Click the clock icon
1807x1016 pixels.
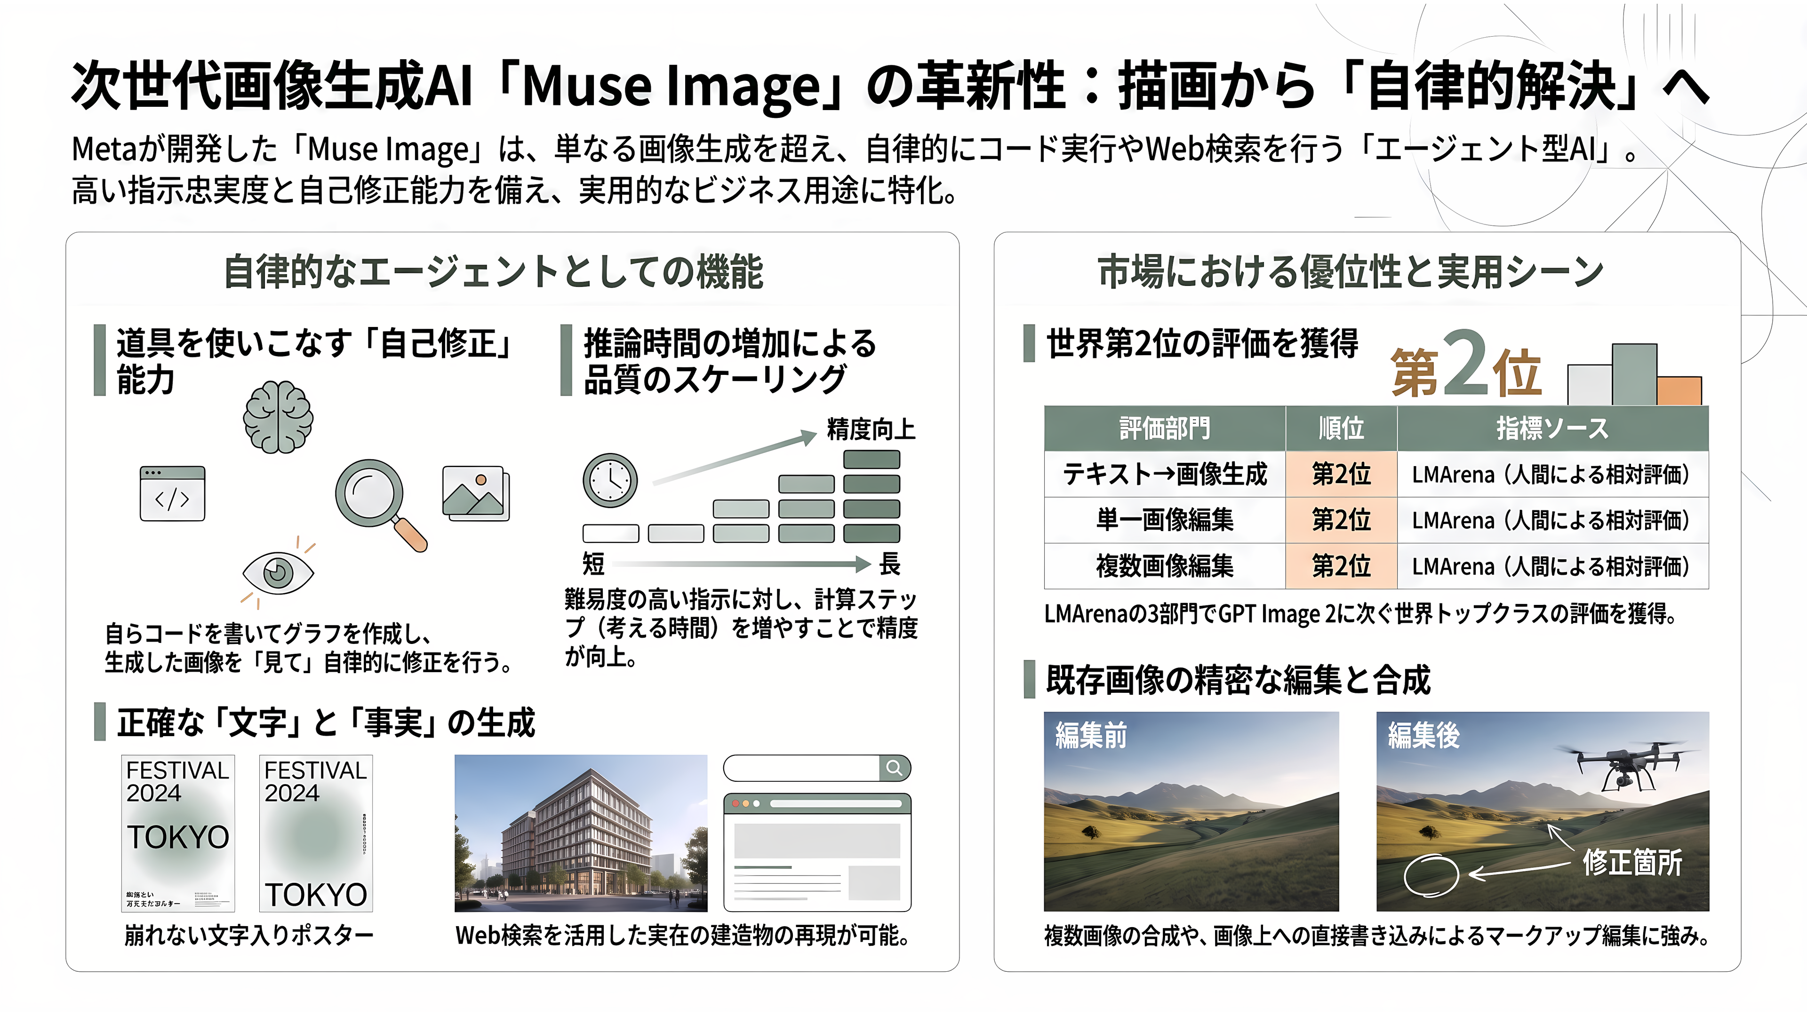[x=610, y=481]
